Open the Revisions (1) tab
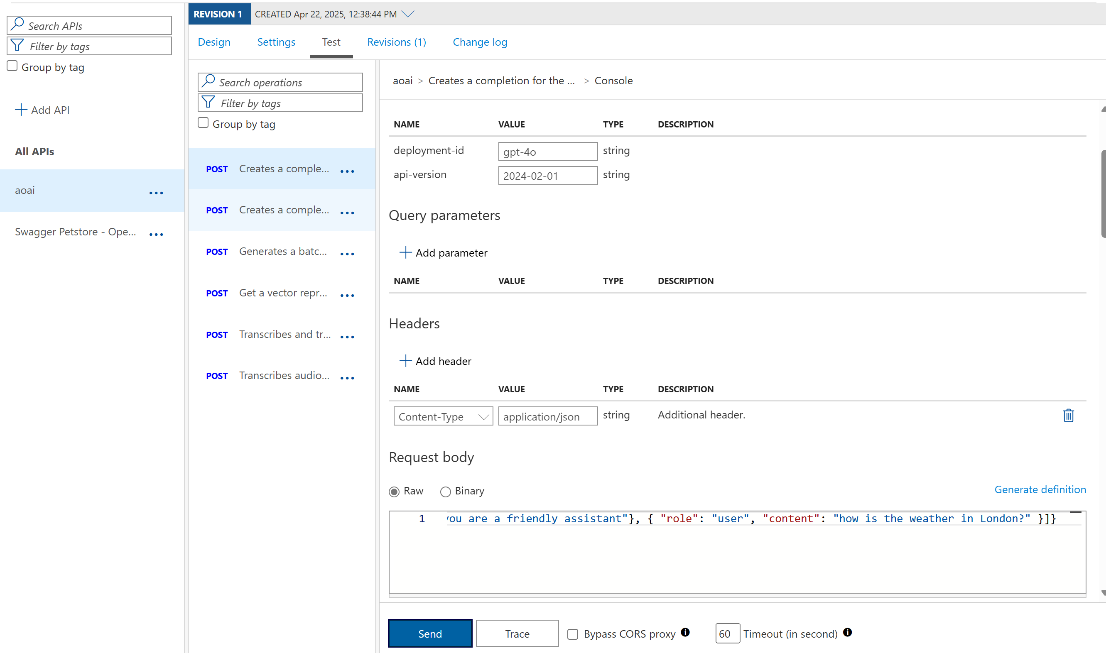 tap(397, 42)
